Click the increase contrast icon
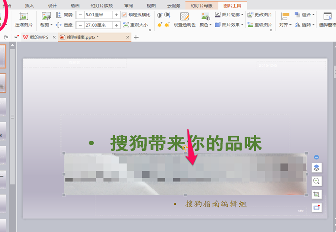The height and width of the screenshot is (232, 336). coord(160,15)
